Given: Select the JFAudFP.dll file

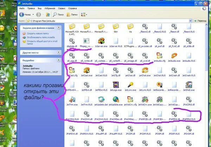Looking at the screenshot, I should (x=101, y=129).
